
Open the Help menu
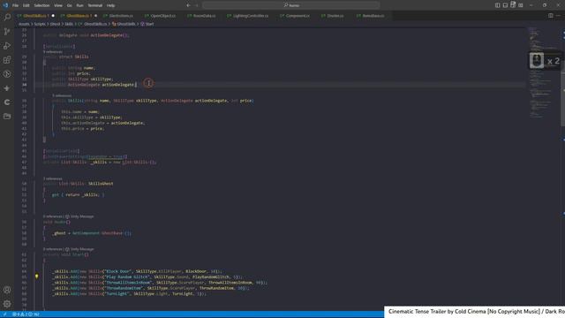(x=111, y=5)
